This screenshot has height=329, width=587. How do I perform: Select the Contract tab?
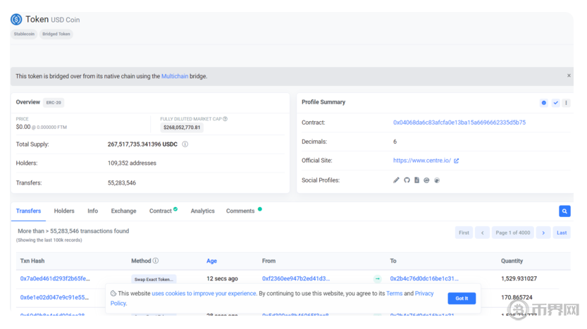161,211
